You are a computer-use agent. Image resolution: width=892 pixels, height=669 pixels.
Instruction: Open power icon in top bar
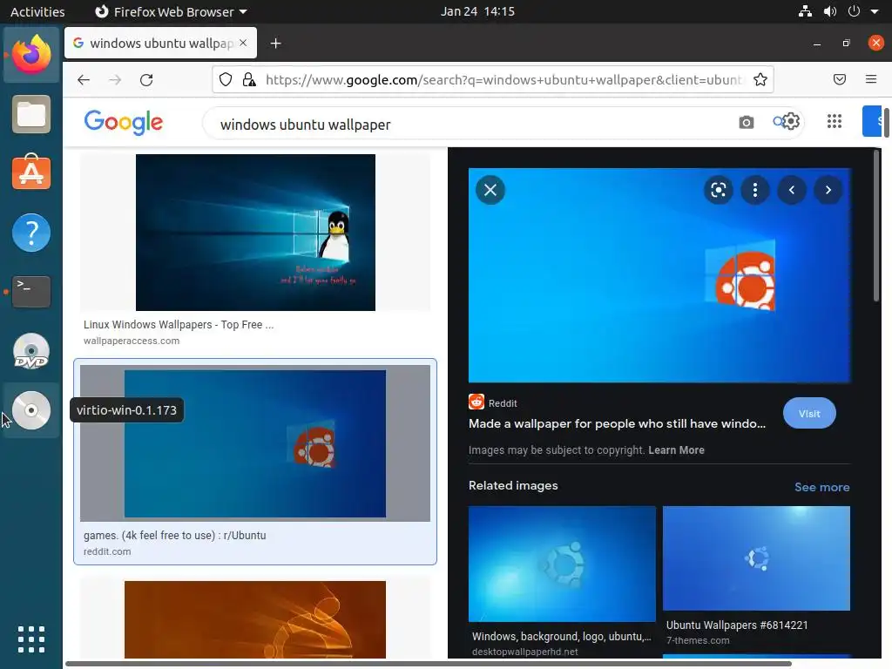click(x=854, y=11)
